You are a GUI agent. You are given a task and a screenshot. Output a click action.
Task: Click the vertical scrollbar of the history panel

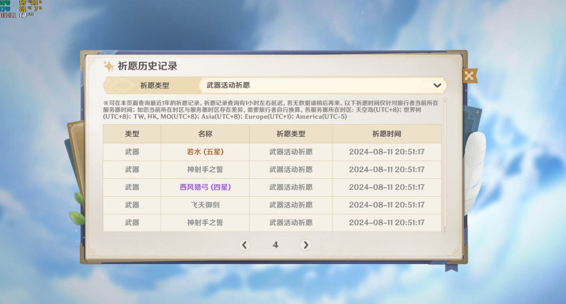pyautogui.click(x=445, y=166)
